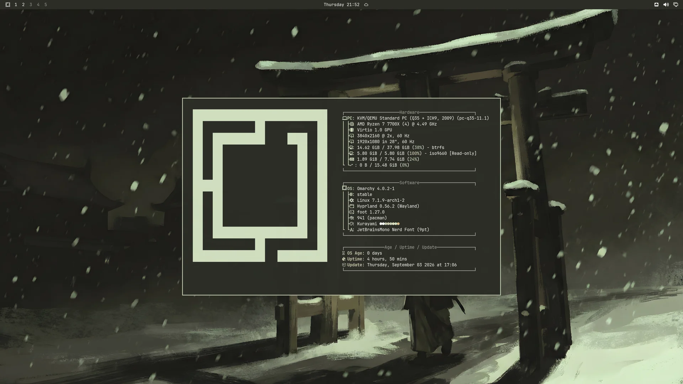Open the volume speaker icon

[x=666, y=5]
